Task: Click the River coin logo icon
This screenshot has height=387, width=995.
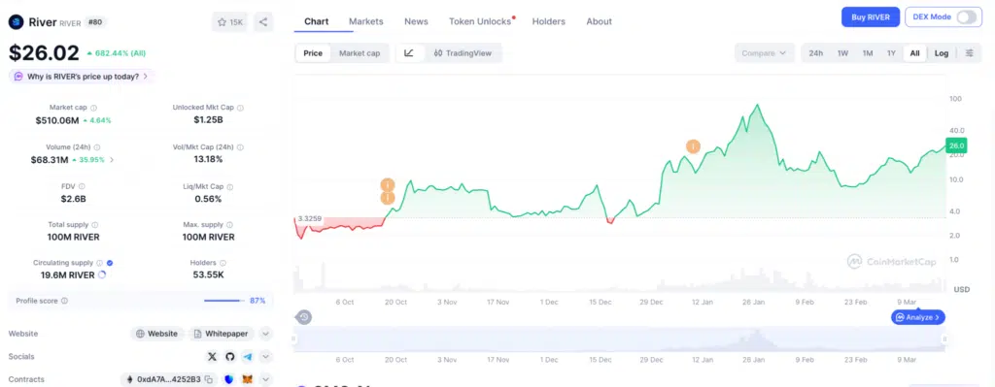Action: (x=16, y=22)
